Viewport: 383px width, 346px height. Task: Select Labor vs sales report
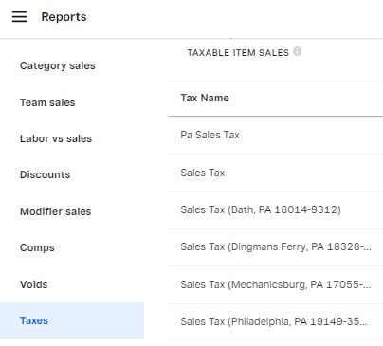click(56, 138)
